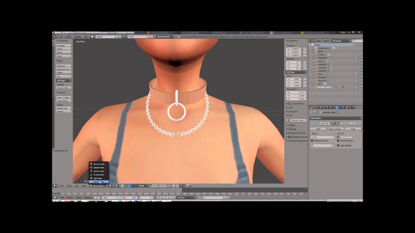Toggle visibility eye of s4studio_mesh_1
The width and height of the screenshot is (415, 233).
coord(356,87)
